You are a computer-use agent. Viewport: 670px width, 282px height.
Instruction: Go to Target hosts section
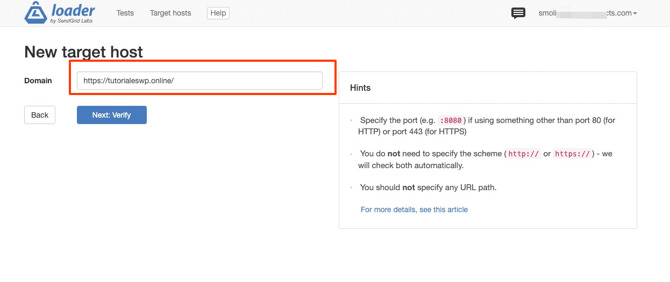coord(170,13)
